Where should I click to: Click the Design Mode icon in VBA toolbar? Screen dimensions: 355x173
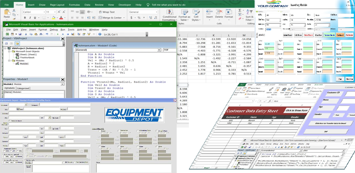coord(73,34)
